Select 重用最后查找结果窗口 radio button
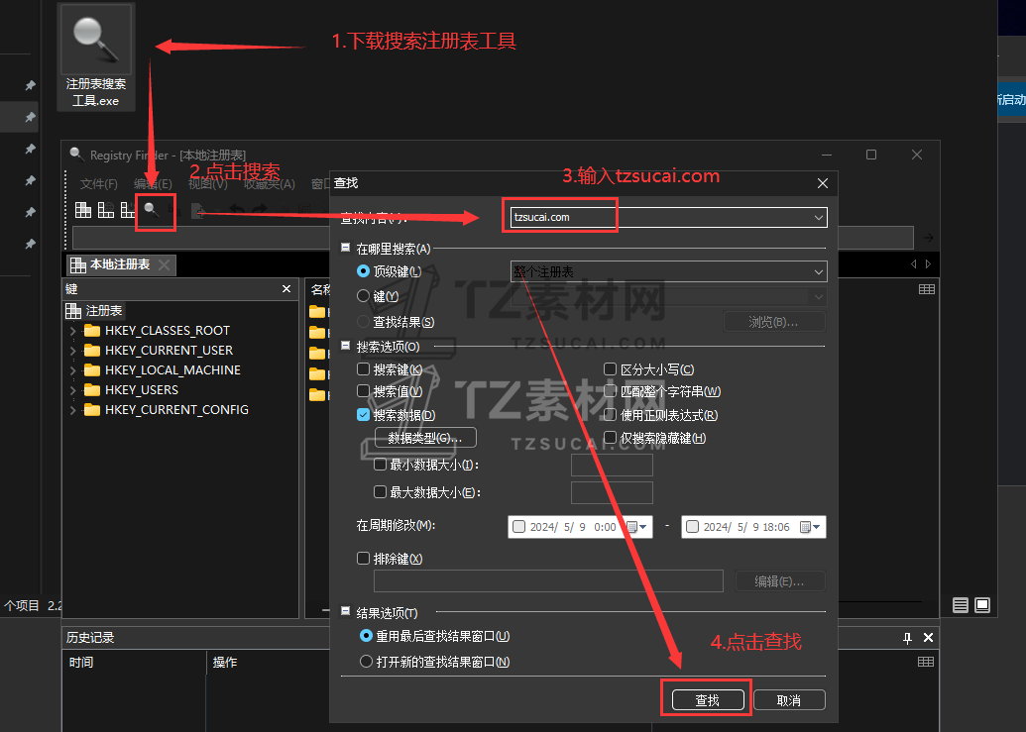This screenshot has width=1026, height=732. coord(367,635)
